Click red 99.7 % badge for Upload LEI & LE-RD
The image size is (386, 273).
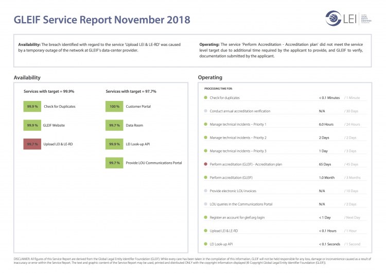(x=32, y=144)
